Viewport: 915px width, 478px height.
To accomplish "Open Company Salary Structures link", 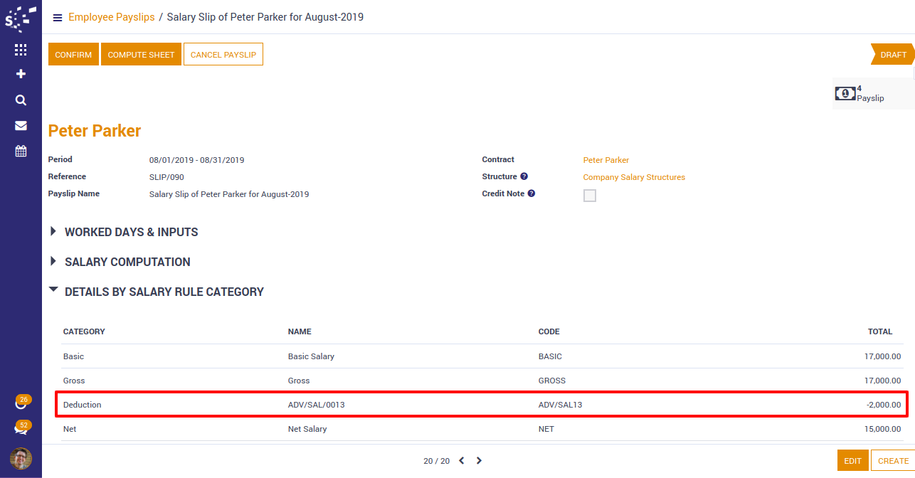I will click(634, 177).
